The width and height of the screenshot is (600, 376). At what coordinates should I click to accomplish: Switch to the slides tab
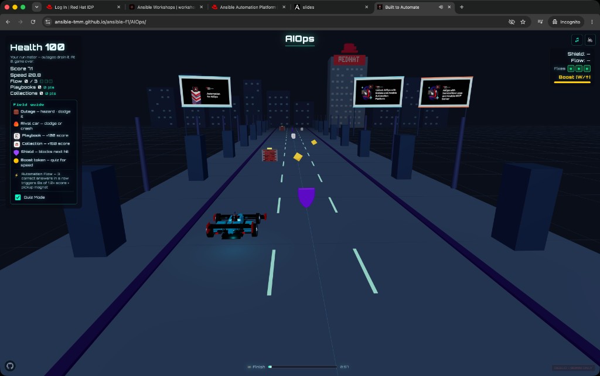331,7
